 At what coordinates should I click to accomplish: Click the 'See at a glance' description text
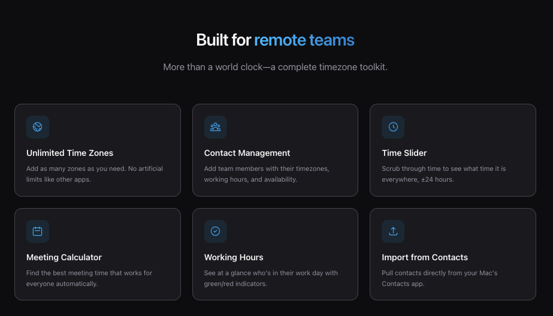[x=271, y=278]
